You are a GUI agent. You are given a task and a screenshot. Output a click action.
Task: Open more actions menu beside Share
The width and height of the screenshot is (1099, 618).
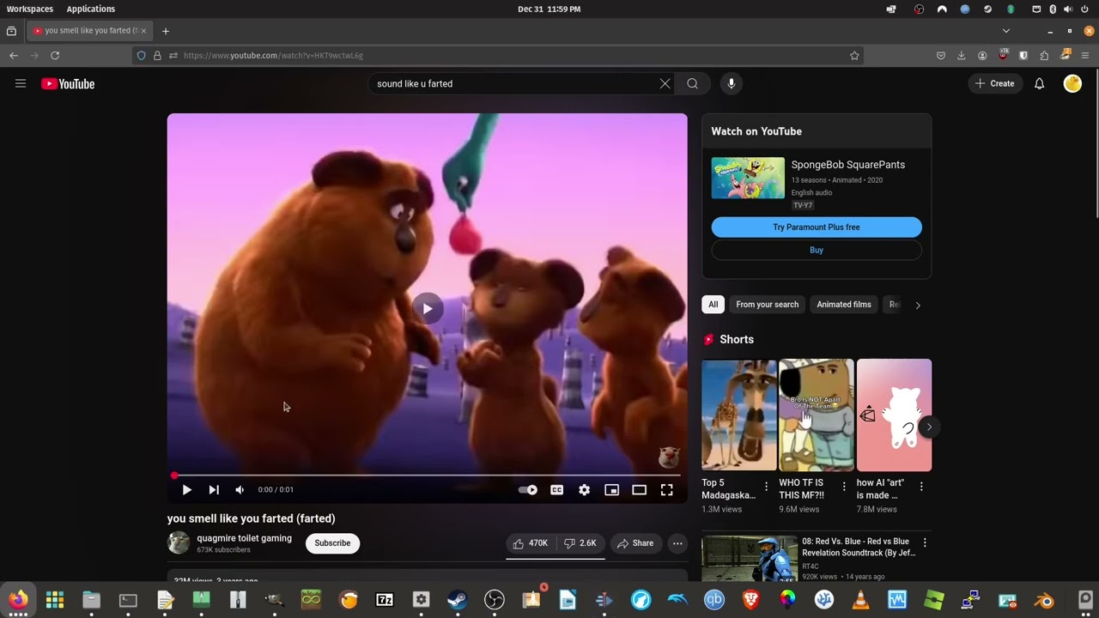click(x=677, y=543)
